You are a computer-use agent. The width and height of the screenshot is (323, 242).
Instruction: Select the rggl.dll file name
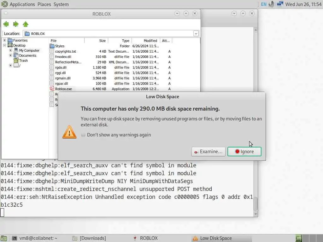[x=60, y=73]
